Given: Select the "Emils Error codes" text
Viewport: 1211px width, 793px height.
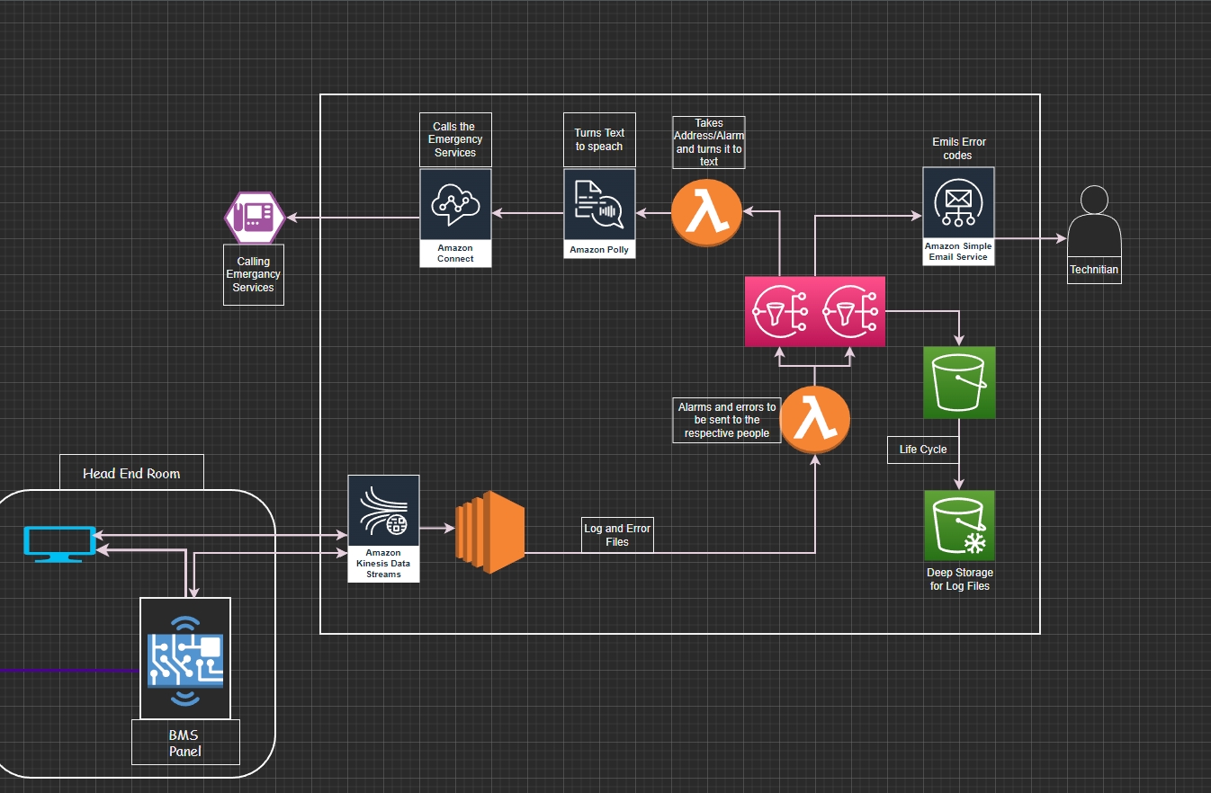Looking at the screenshot, I should click(x=958, y=148).
